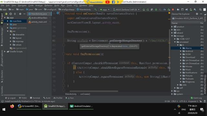Screen dimensions: 207x116
Task: Open Firefox from the Windows taskbar
Action: coord(12,106)
